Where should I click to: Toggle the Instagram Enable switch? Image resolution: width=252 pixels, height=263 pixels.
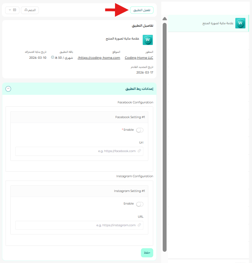[140, 204]
